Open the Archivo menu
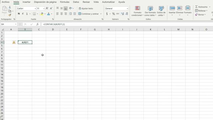213x120 pixels. (6, 2)
